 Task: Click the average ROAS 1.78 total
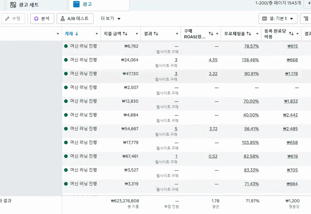215,201
